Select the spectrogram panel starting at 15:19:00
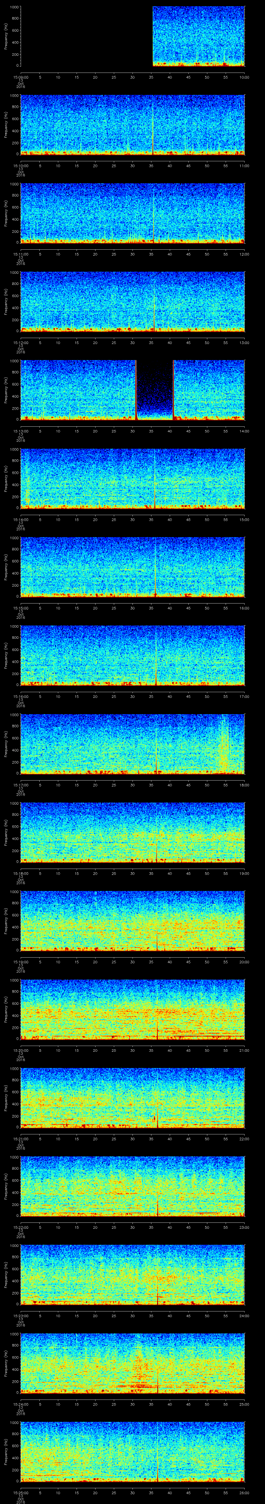265x1504 pixels. [x=132, y=921]
